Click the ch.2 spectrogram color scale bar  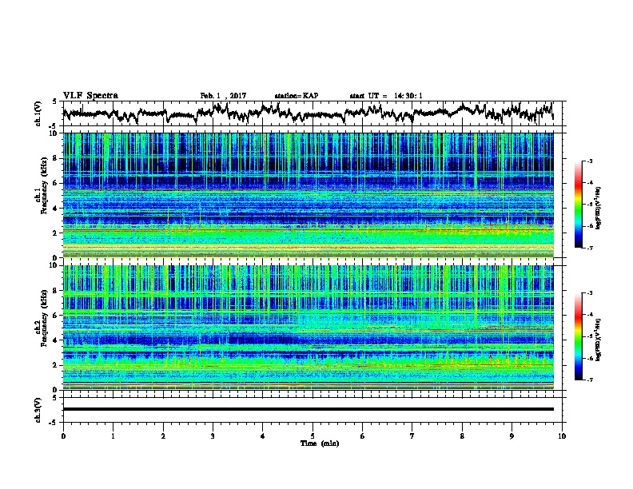pos(578,336)
